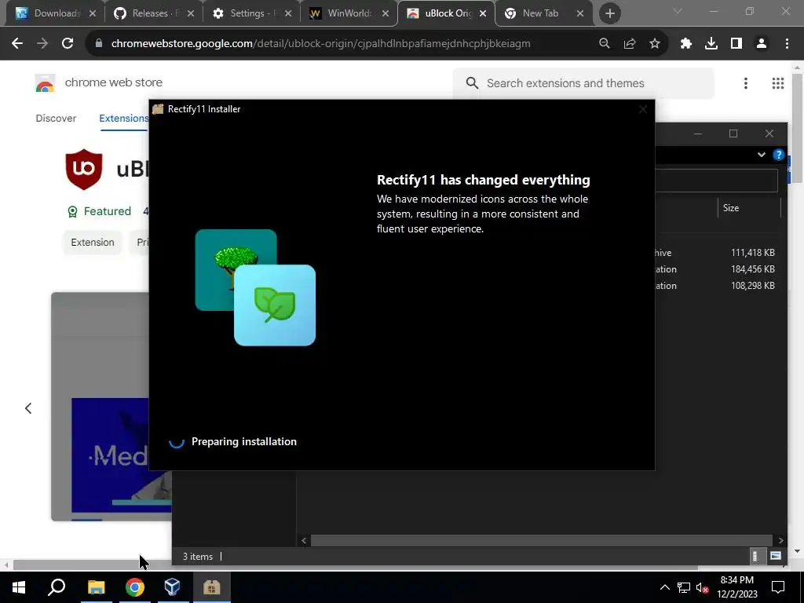Click the Explorer horizontal scrollbar

click(x=542, y=540)
